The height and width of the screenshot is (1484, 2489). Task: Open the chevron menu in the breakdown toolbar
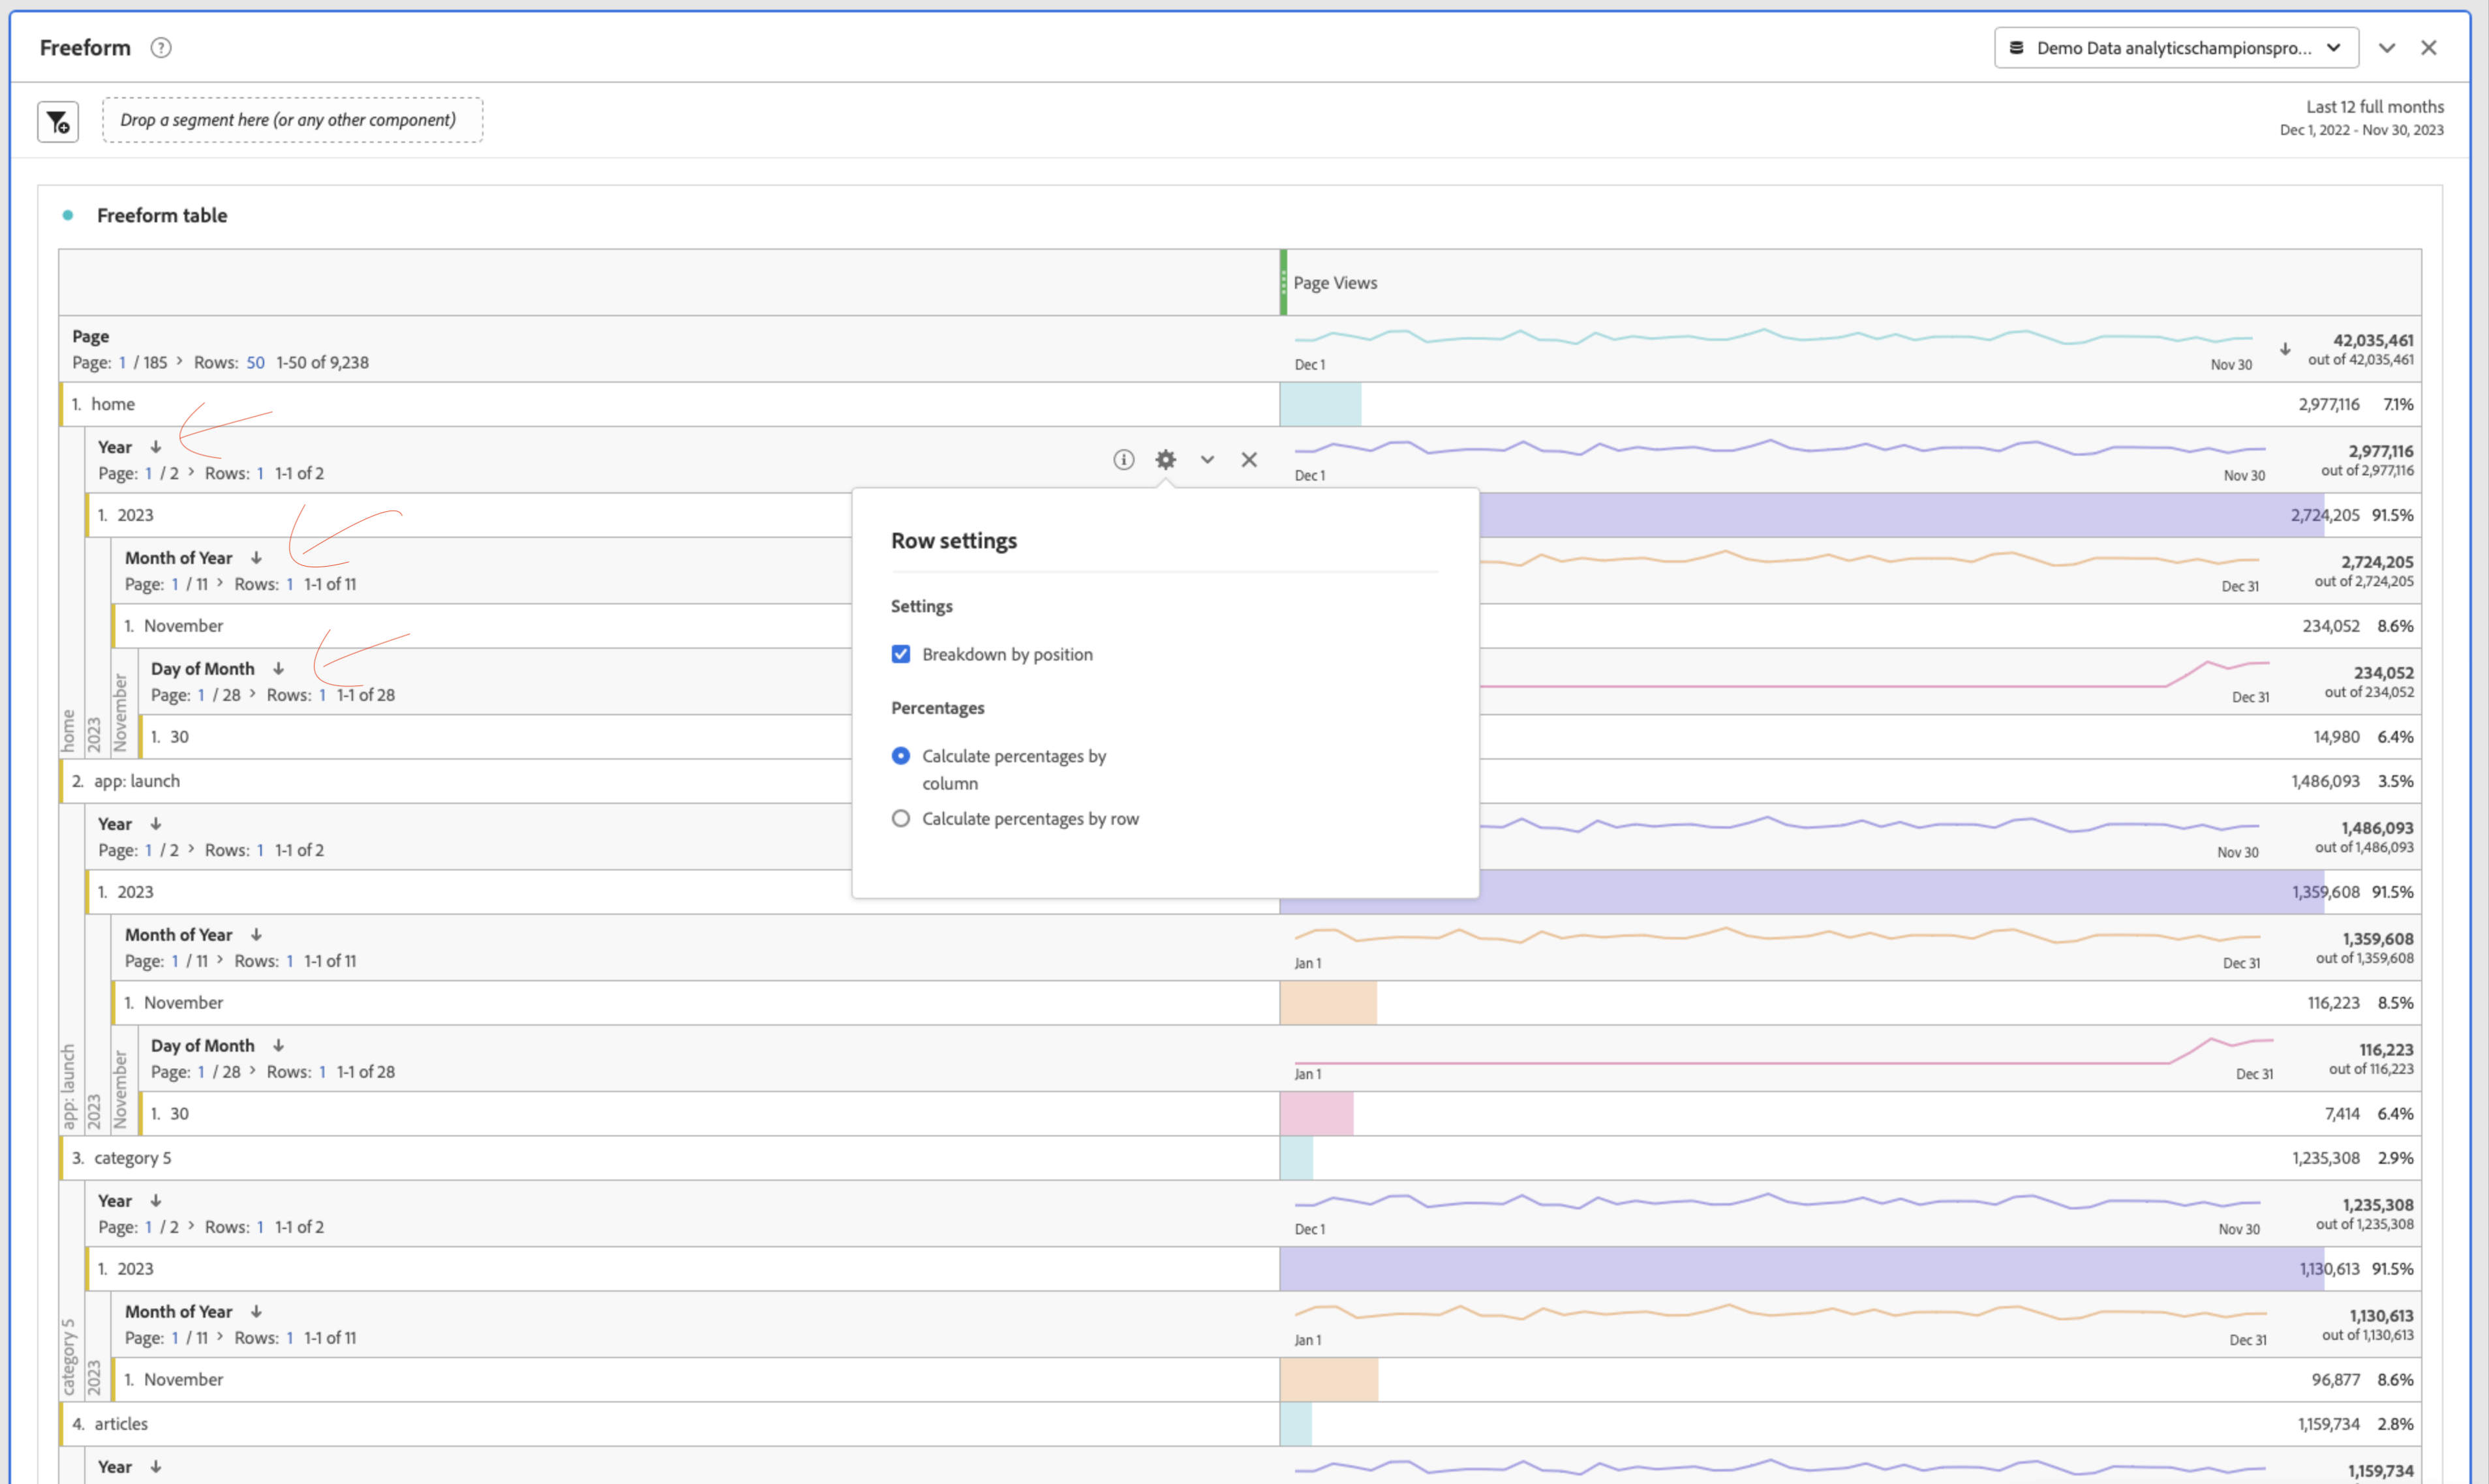pos(1208,459)
